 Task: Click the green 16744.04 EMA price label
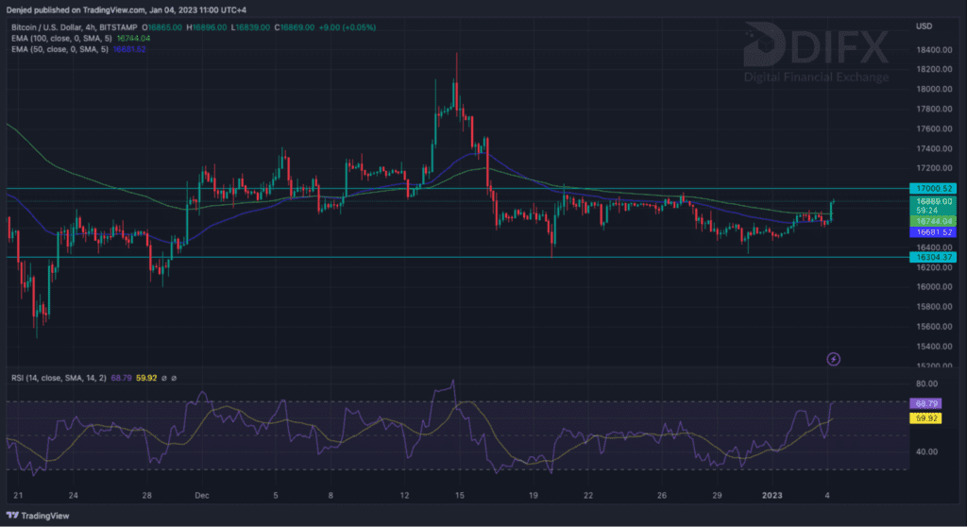(x=930, y=220)
